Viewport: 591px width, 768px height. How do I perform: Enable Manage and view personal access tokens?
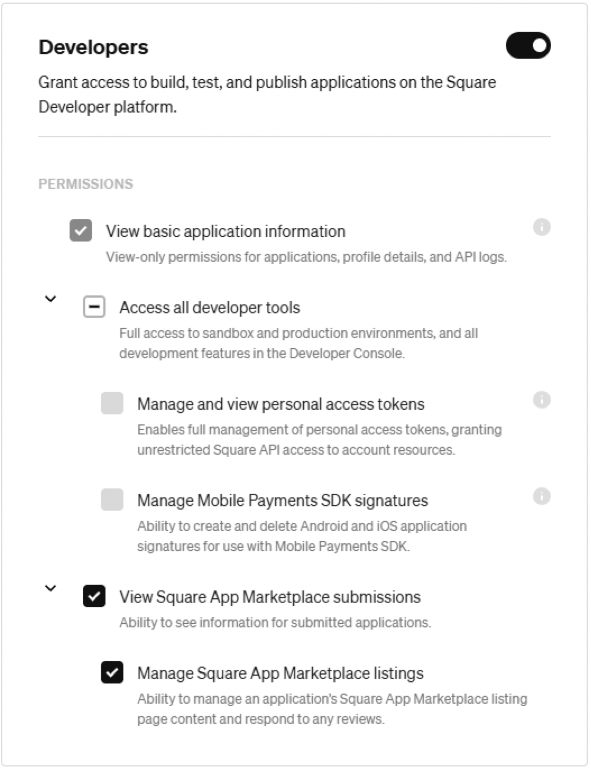point(112,403)
